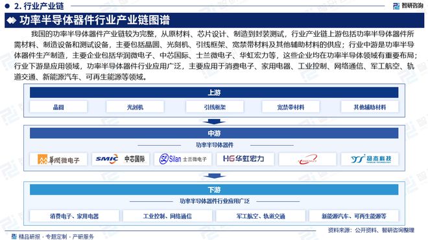This screenshot has height=240, width=428.
Task: Select the 晶圆 upstream box
Action: click(58, 107)
